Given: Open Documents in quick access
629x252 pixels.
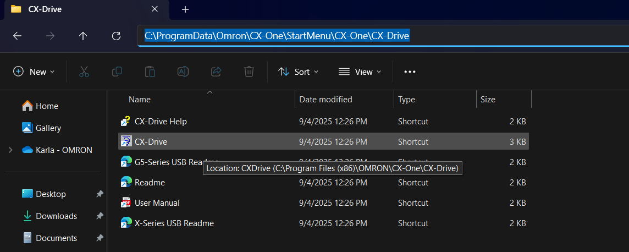Looking at the screenshot, I should (x=56, y=238).
